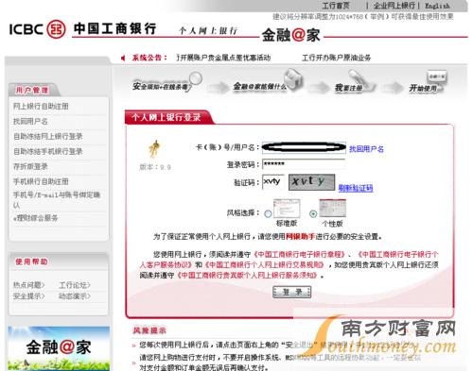Image resolution: width=473 pixels, height=371 pixels.
Task: Click the 标准版 preview thumbnail
Action: point(287,209)
